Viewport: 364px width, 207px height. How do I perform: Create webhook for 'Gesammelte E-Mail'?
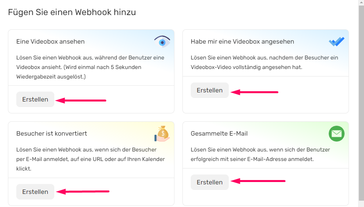(210, 182)
